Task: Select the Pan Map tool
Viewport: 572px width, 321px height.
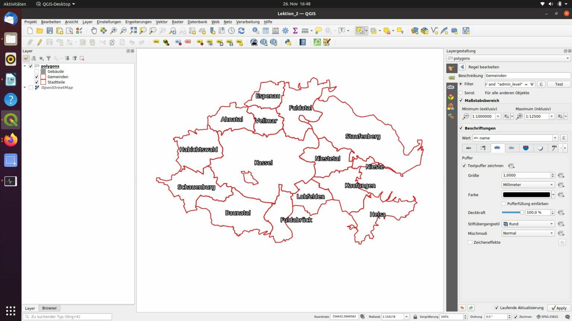Action: click(94, 30)
